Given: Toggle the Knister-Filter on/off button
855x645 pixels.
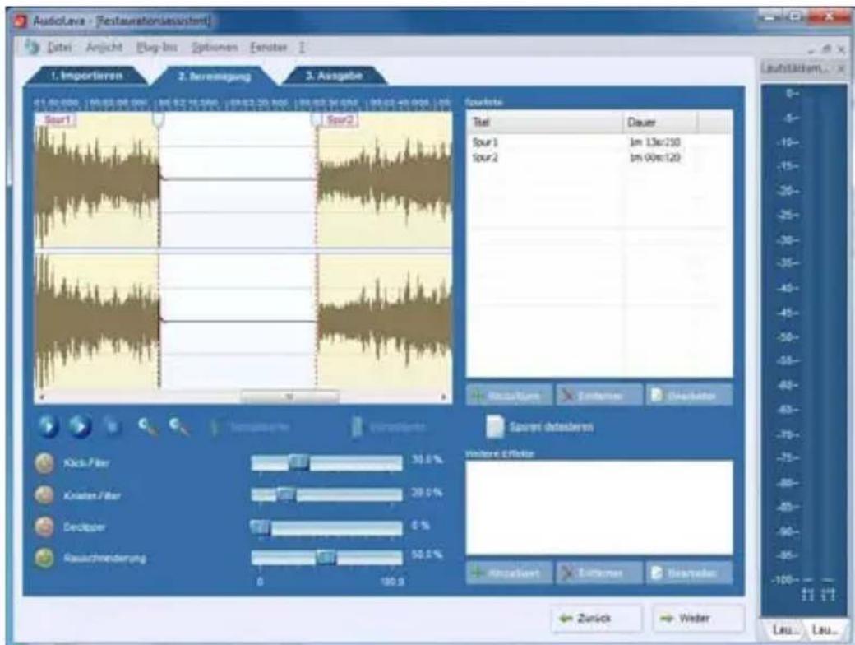Looking at the screenshot, I should 44,495.
